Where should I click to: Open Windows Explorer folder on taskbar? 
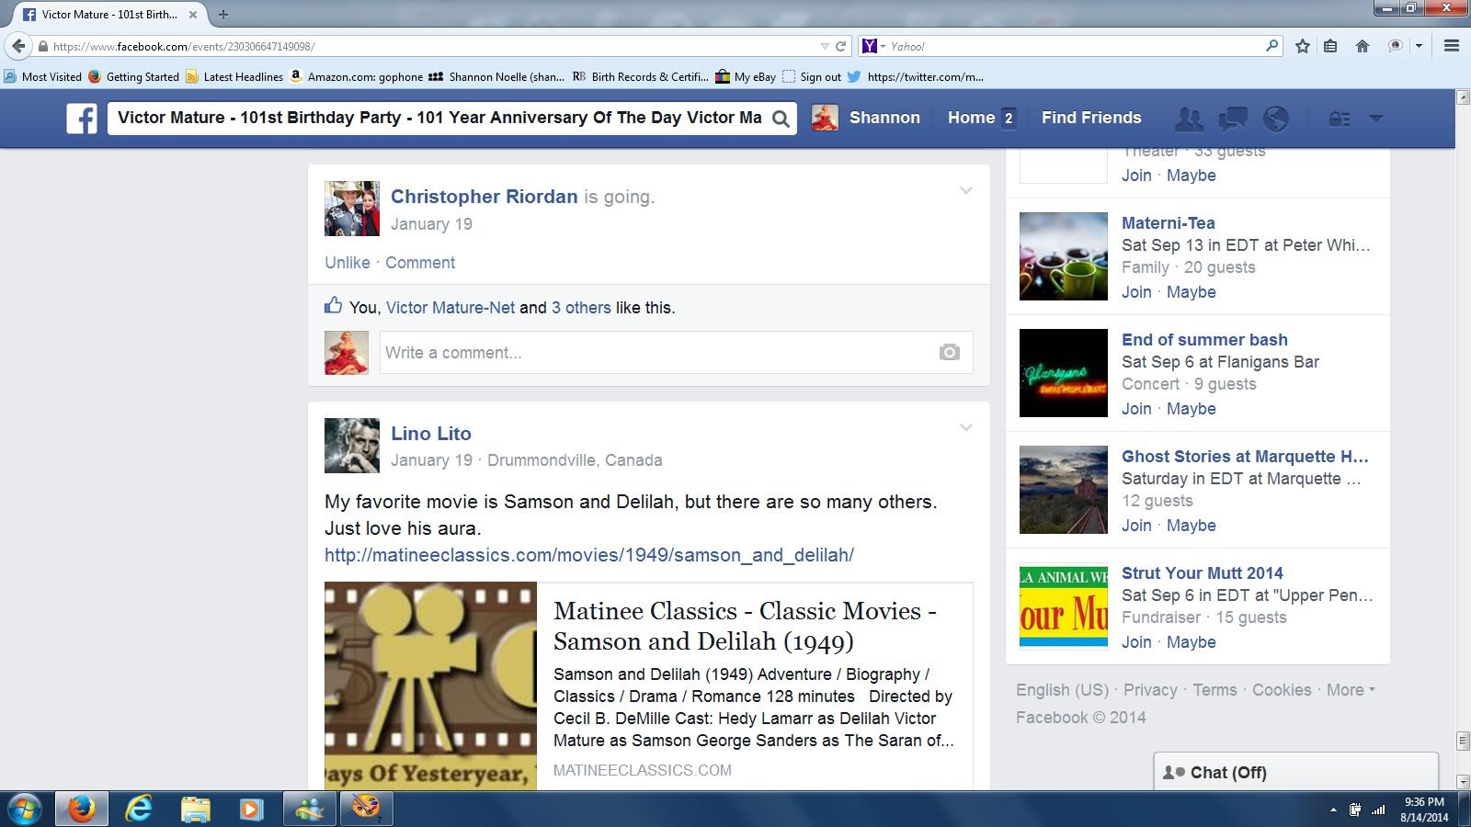click(196, 810)
